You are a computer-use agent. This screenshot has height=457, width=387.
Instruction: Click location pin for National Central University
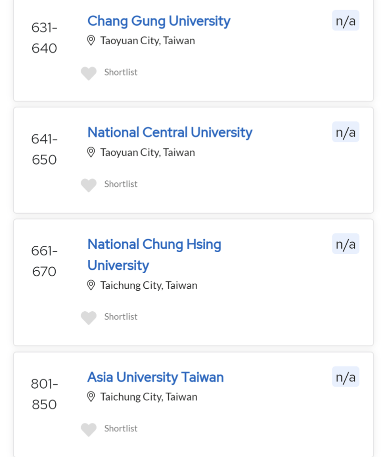[91, 152]
